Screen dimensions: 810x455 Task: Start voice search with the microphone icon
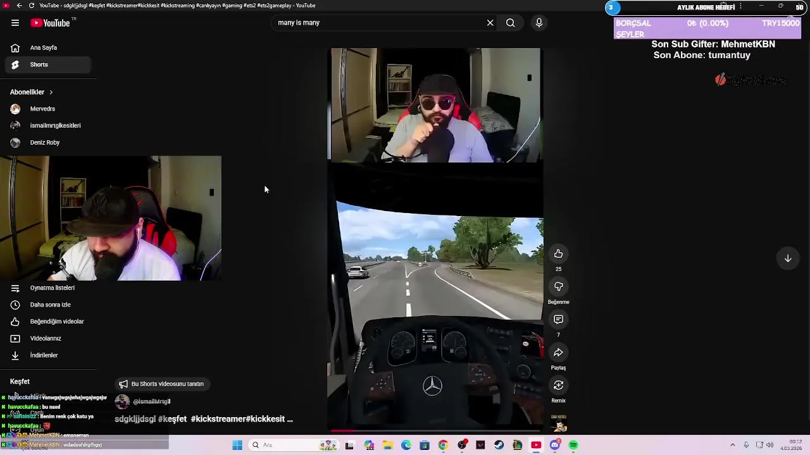[x=539, y=23]
